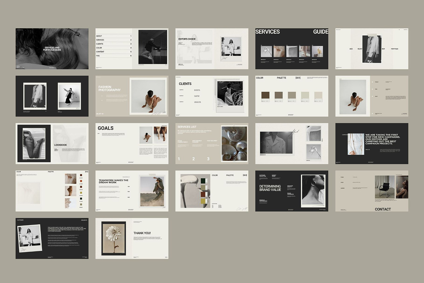Image resolution: width=424 pixels, height=283 pixels.
Task: Pick the dark brown swatch in Palette [001]
Action: click(x=265, y=95)
